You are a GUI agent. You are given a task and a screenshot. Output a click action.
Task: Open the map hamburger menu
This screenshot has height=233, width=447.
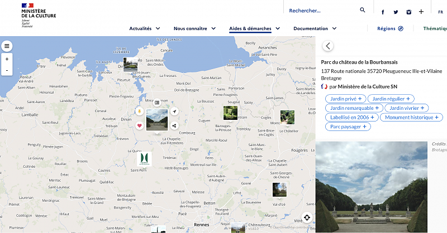click(7, 46)
